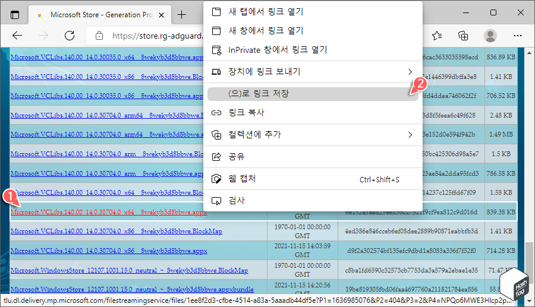Go back to the previous page
535x307 pixels.
[17, 36]
